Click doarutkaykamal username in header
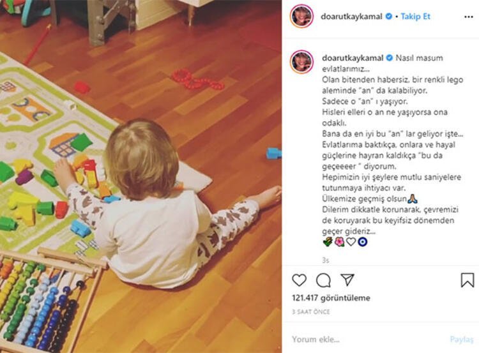 pyautogui.click(x=351, y=17)
